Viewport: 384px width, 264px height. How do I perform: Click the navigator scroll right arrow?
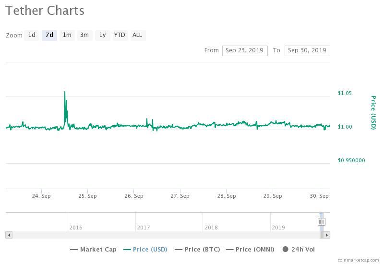tap(327, 235)
